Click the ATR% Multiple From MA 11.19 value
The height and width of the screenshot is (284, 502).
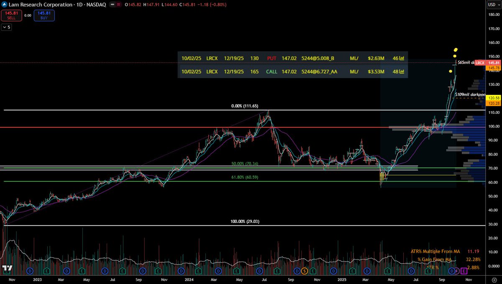473,251
